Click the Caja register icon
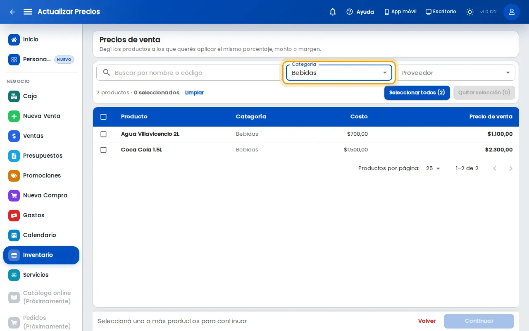This screenshot has height=331, width=529. [14, 96]
